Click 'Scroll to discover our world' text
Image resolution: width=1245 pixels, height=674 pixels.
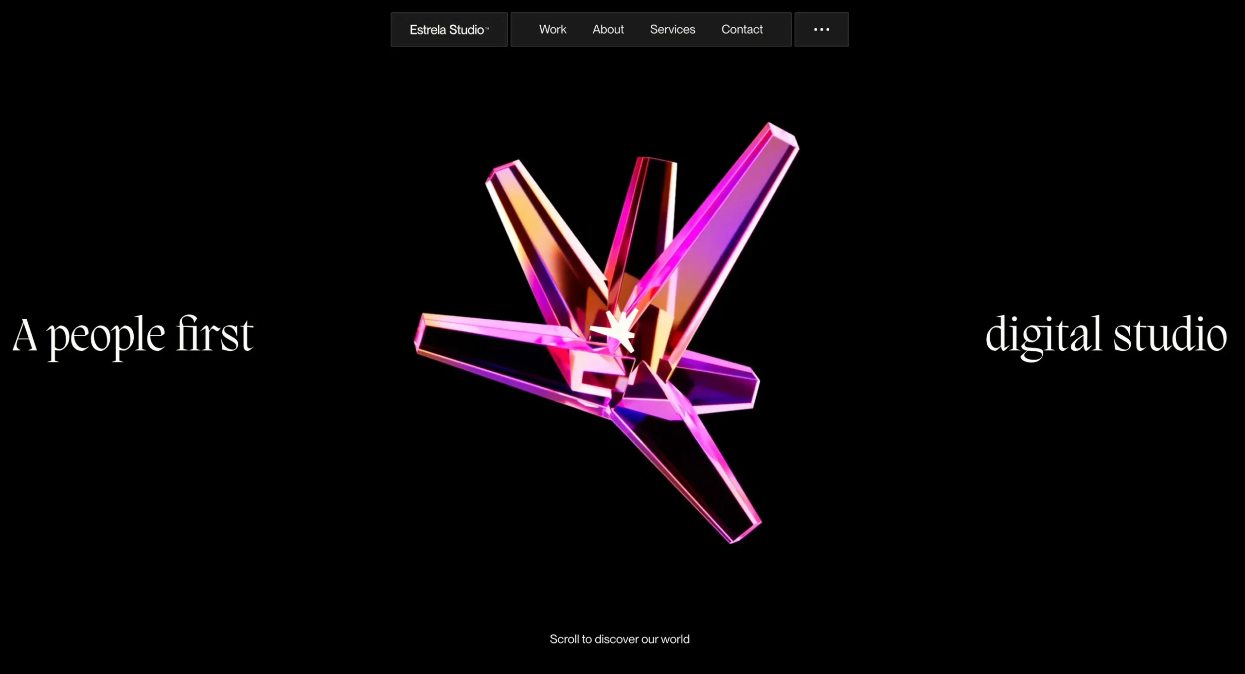click(x=619, y=639)
